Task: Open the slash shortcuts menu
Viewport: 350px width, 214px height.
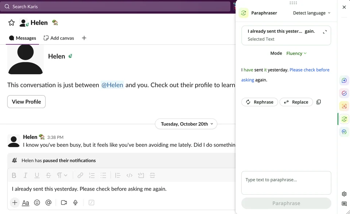Action: (x=91, y=203)
